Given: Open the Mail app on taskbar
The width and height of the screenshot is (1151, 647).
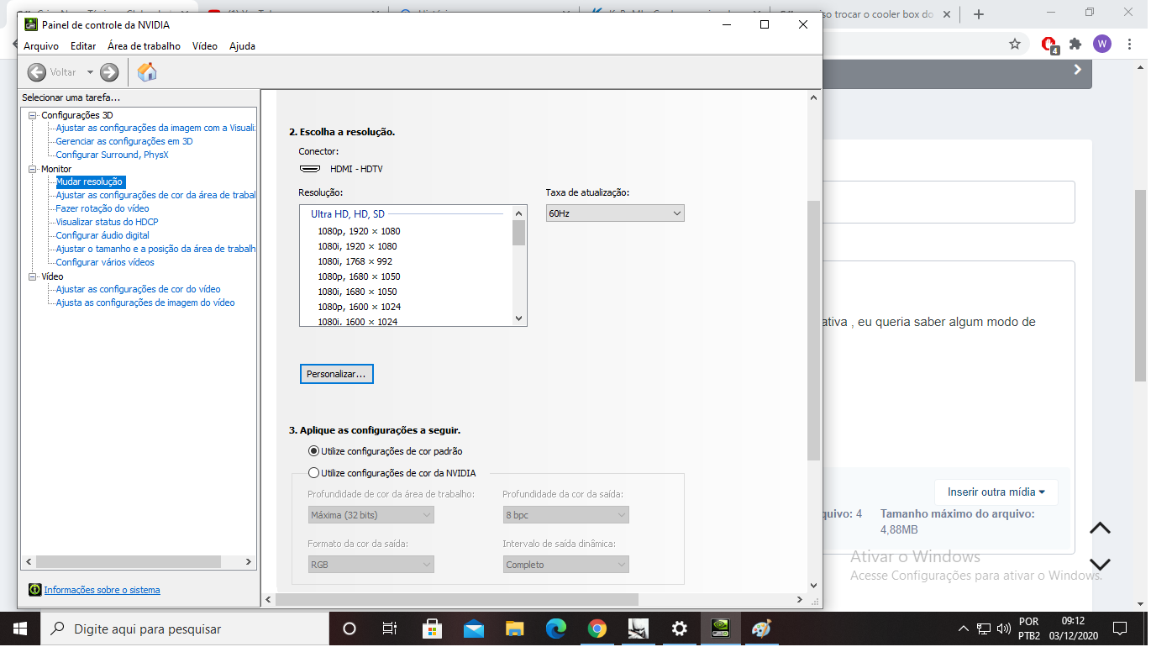Looking at the screenshot, I should (x=473, y=629).
